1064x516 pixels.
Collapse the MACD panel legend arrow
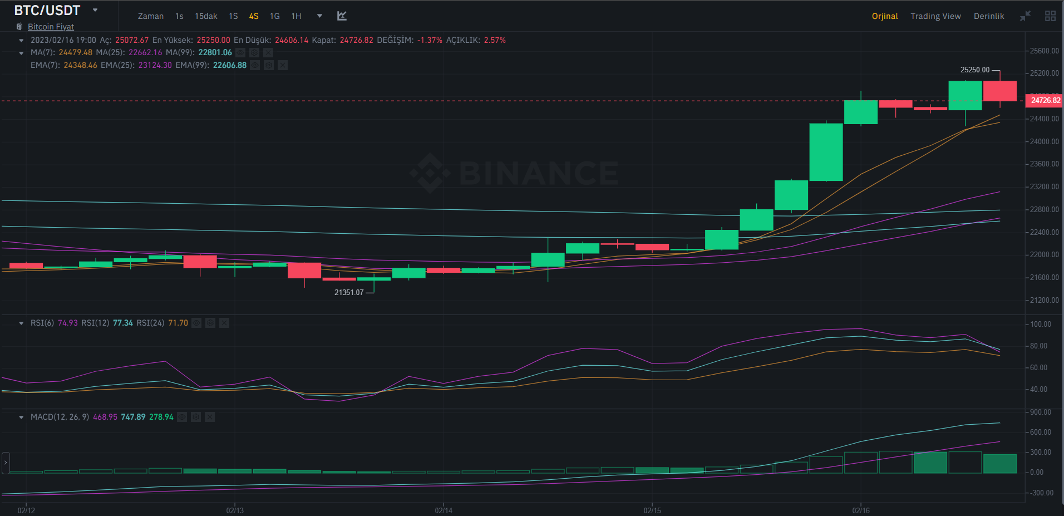(x=21, y=417)
